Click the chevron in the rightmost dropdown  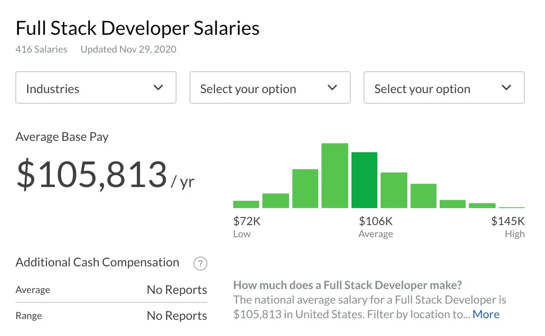click(x=507, y=87)
